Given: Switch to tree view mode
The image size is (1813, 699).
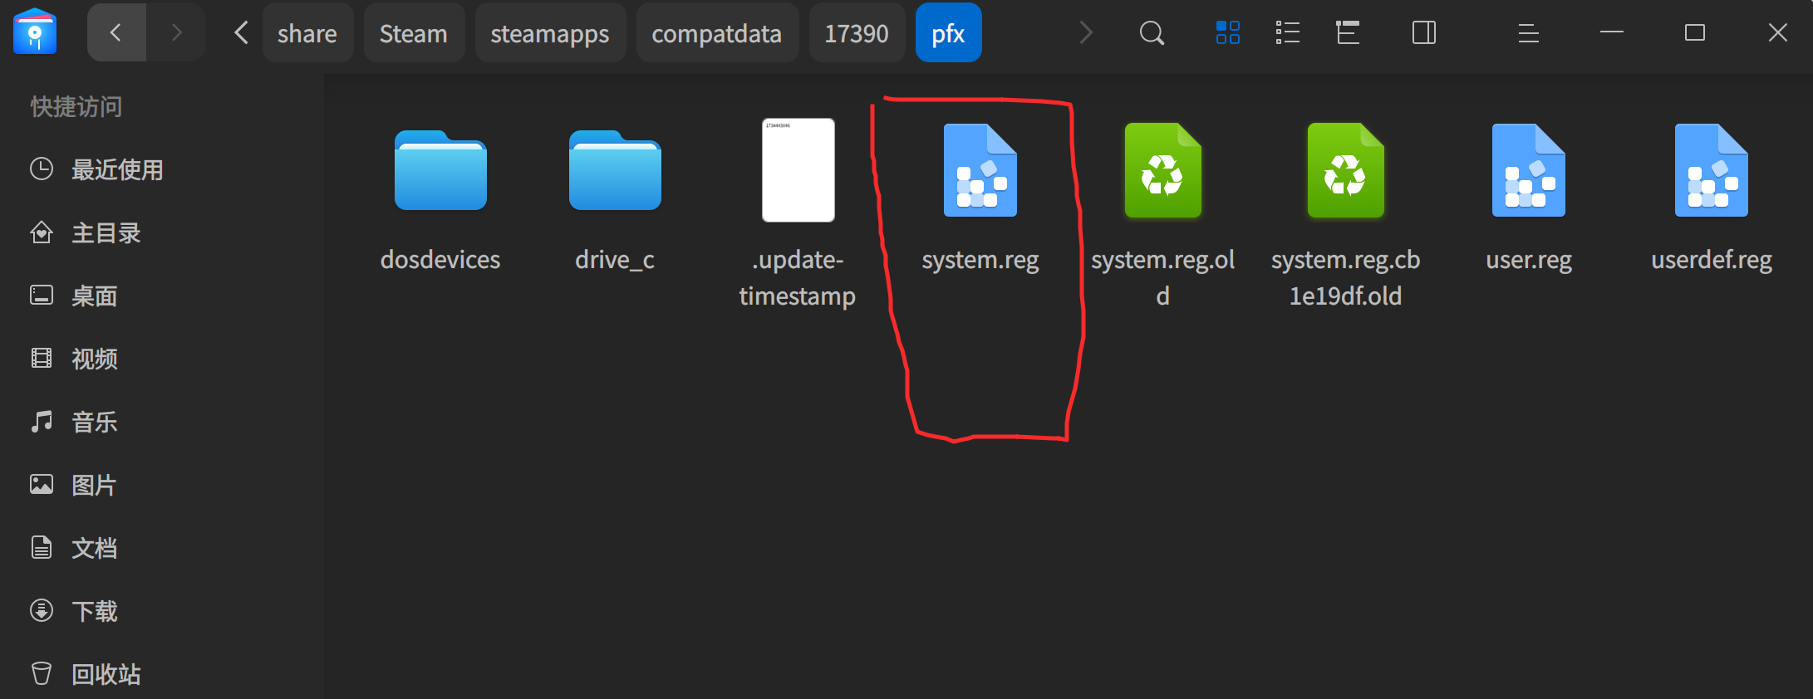Looking at the screenshot, I should [x=1348, y=33].
